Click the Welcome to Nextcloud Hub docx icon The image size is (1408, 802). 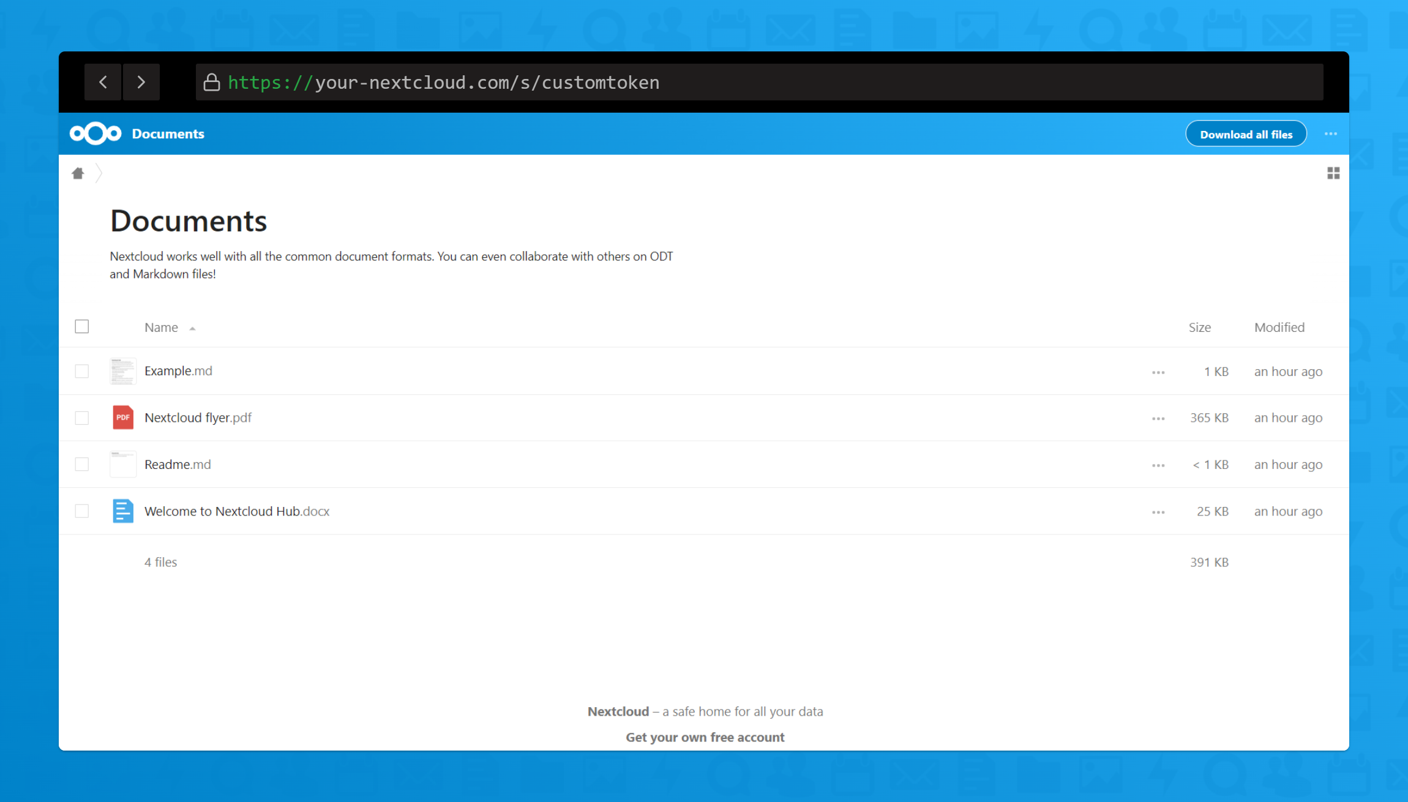123,511
